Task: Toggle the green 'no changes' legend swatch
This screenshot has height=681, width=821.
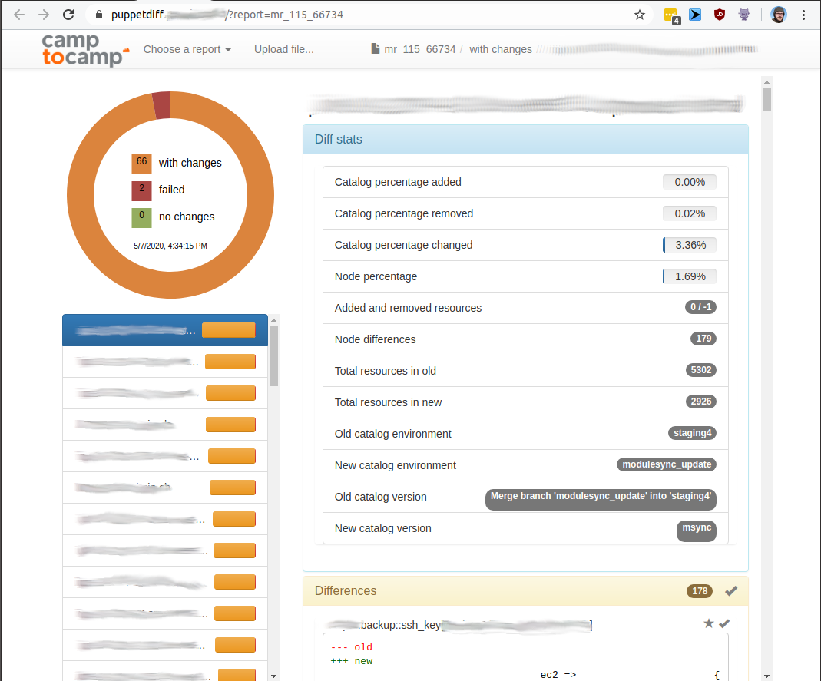Action: tap(141, 218)
